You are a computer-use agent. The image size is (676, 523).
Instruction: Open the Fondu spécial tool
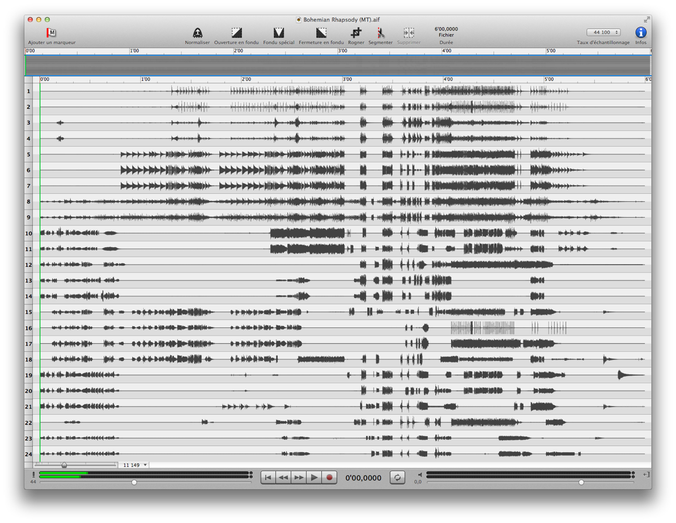[279, 33]
